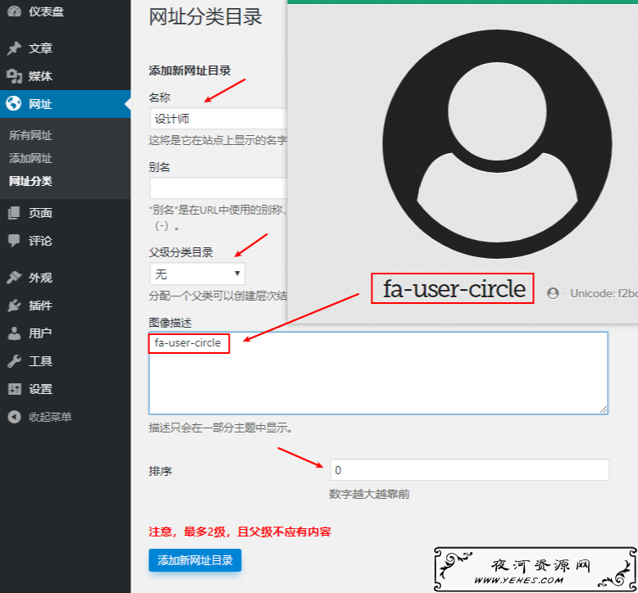Click the settings icon beside 设置
The height and width of the screenshot is (593, 638).
(14, 389)
